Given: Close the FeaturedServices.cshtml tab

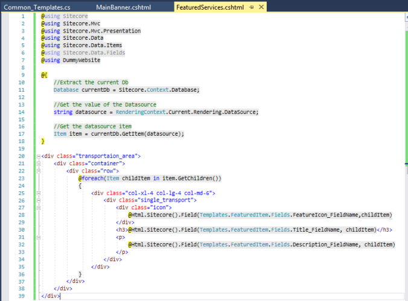Looking at the screenshot, I should tap(261, 7).
